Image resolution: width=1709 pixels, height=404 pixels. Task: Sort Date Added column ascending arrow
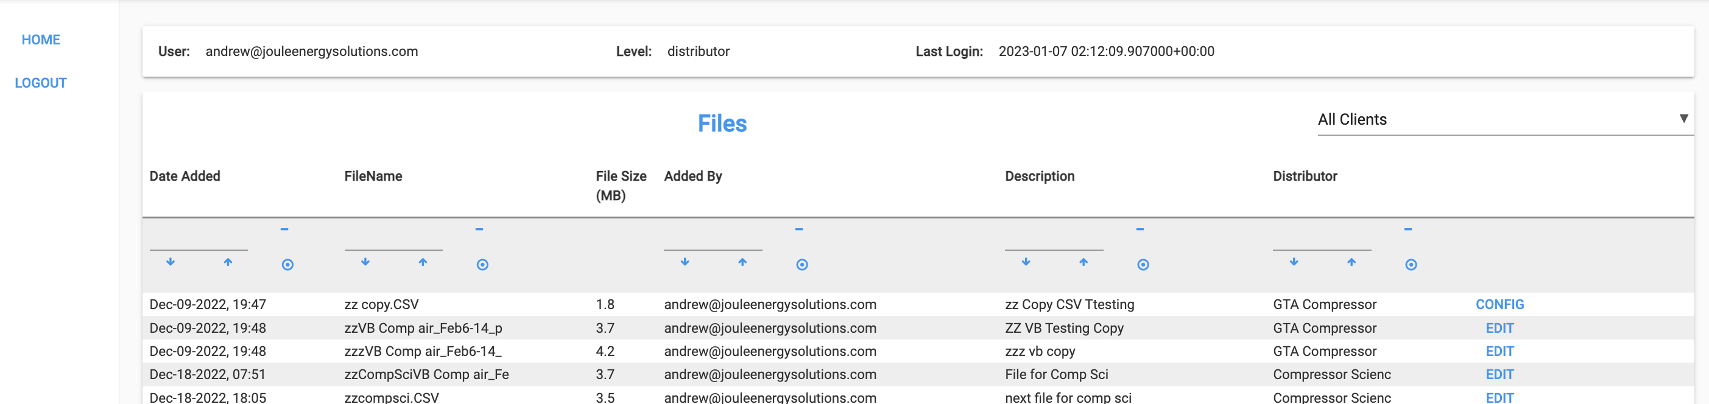pos(228,262)
